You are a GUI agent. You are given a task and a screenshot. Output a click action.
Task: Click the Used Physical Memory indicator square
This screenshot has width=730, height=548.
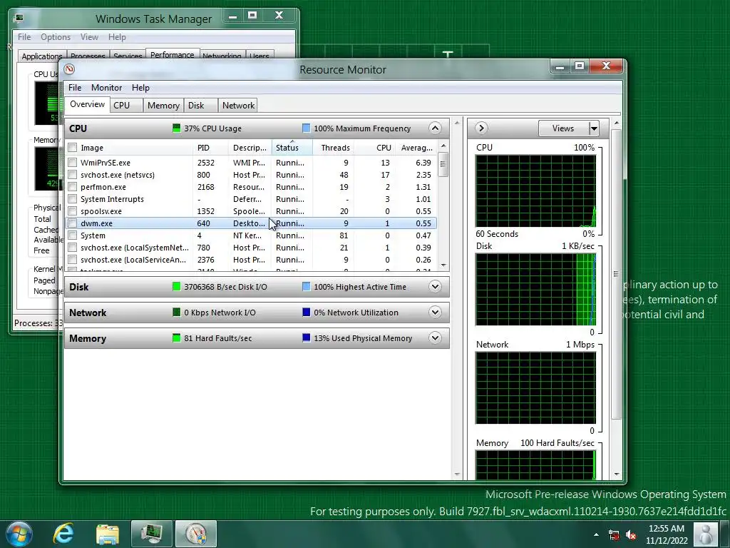(x=306, y=338)
